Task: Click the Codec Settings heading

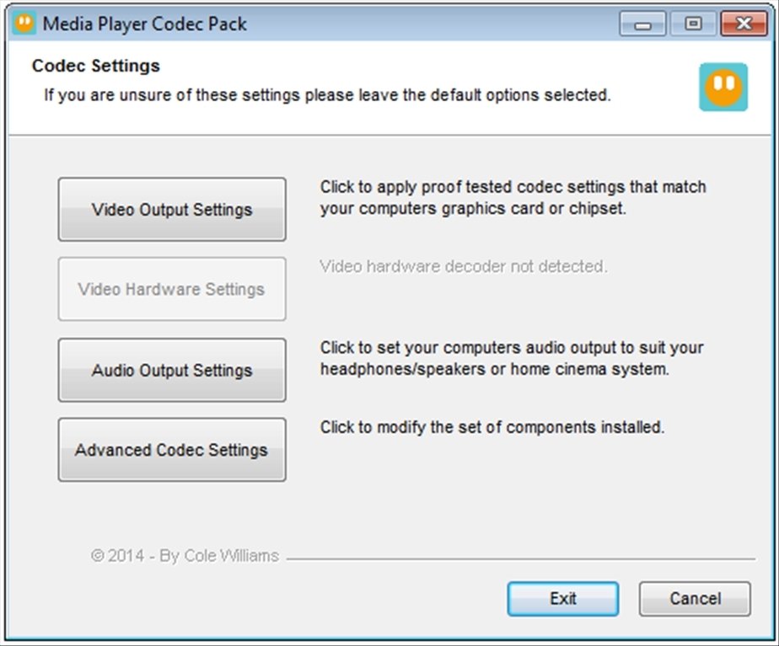Action: [94, 66]
